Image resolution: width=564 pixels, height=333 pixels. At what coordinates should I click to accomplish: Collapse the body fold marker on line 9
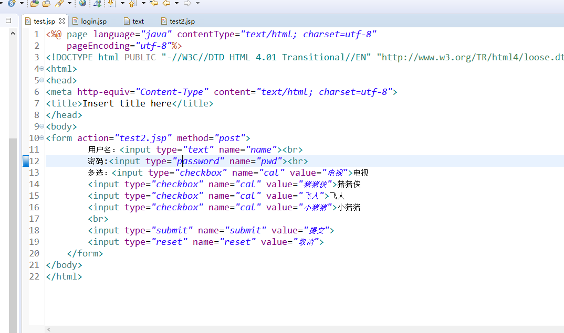click(x=41, y=126)
